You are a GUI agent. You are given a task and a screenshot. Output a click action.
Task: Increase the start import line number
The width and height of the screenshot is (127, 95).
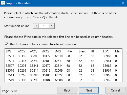52,26
